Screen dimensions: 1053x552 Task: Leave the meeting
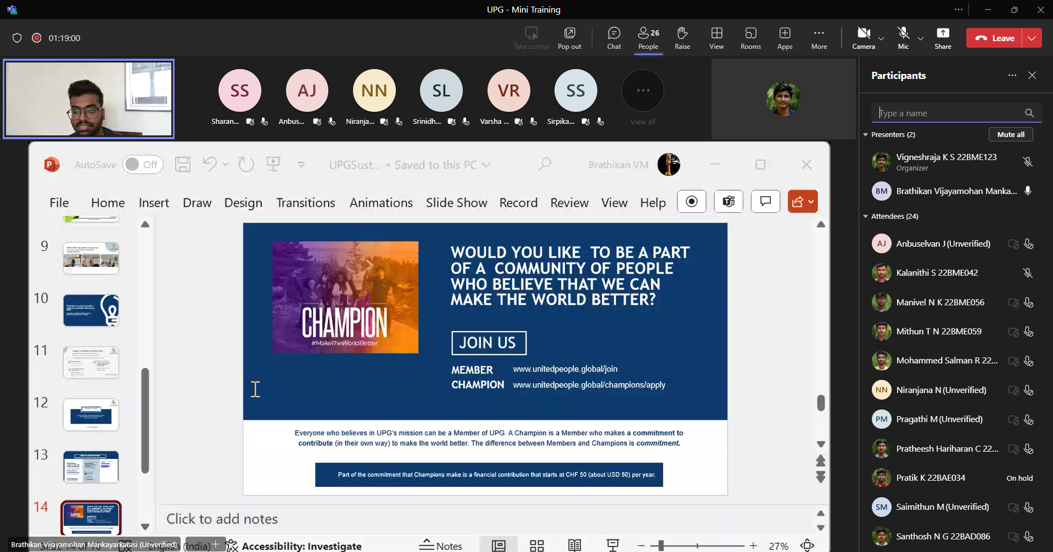pos(994,38)
